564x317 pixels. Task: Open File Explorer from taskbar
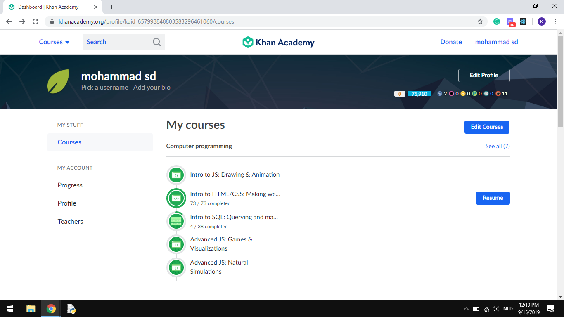(x=31, y=309)
